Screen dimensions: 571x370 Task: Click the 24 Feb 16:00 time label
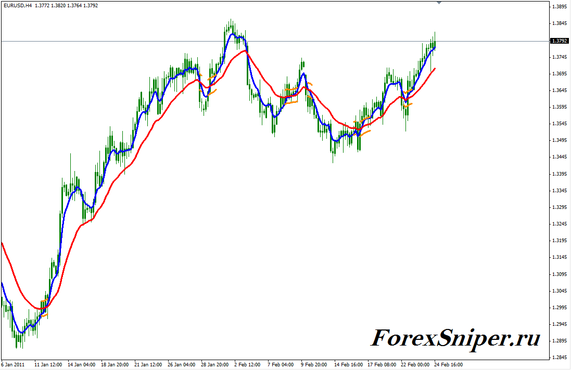pyautogui.click(x=449, y=365)
